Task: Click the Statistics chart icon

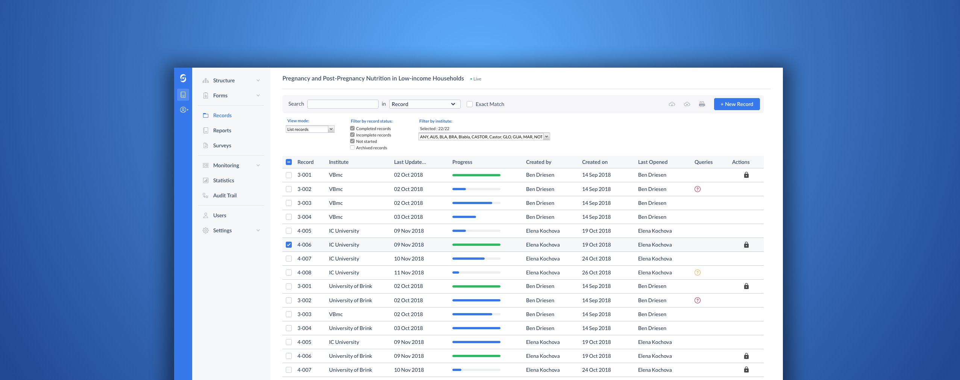Action: click(206, 180)
